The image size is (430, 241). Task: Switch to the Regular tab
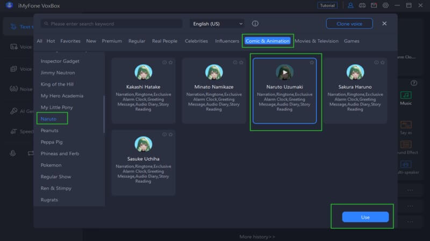[137, 41]
